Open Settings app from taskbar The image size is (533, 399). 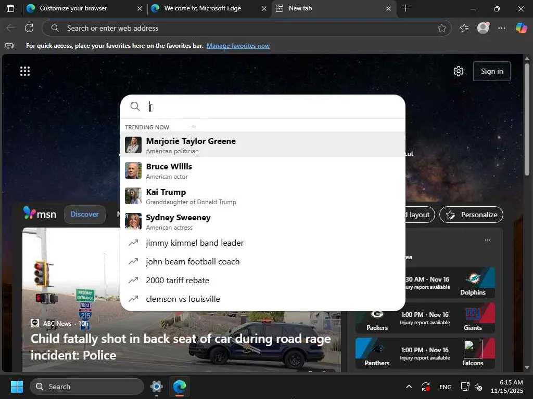tap(157, 387)
